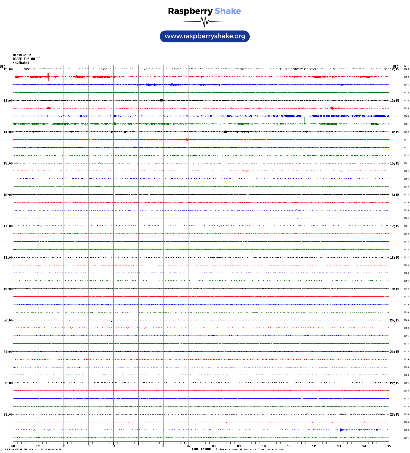Click the 19:00 hour label
This screenshot has width=410, height=453.
(x=8, y=289)
